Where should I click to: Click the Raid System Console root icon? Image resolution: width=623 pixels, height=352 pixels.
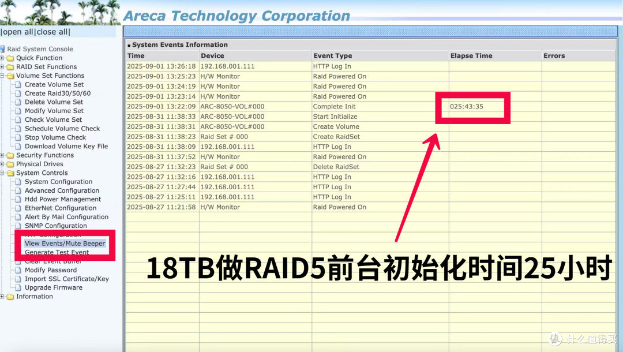[2, 49]
